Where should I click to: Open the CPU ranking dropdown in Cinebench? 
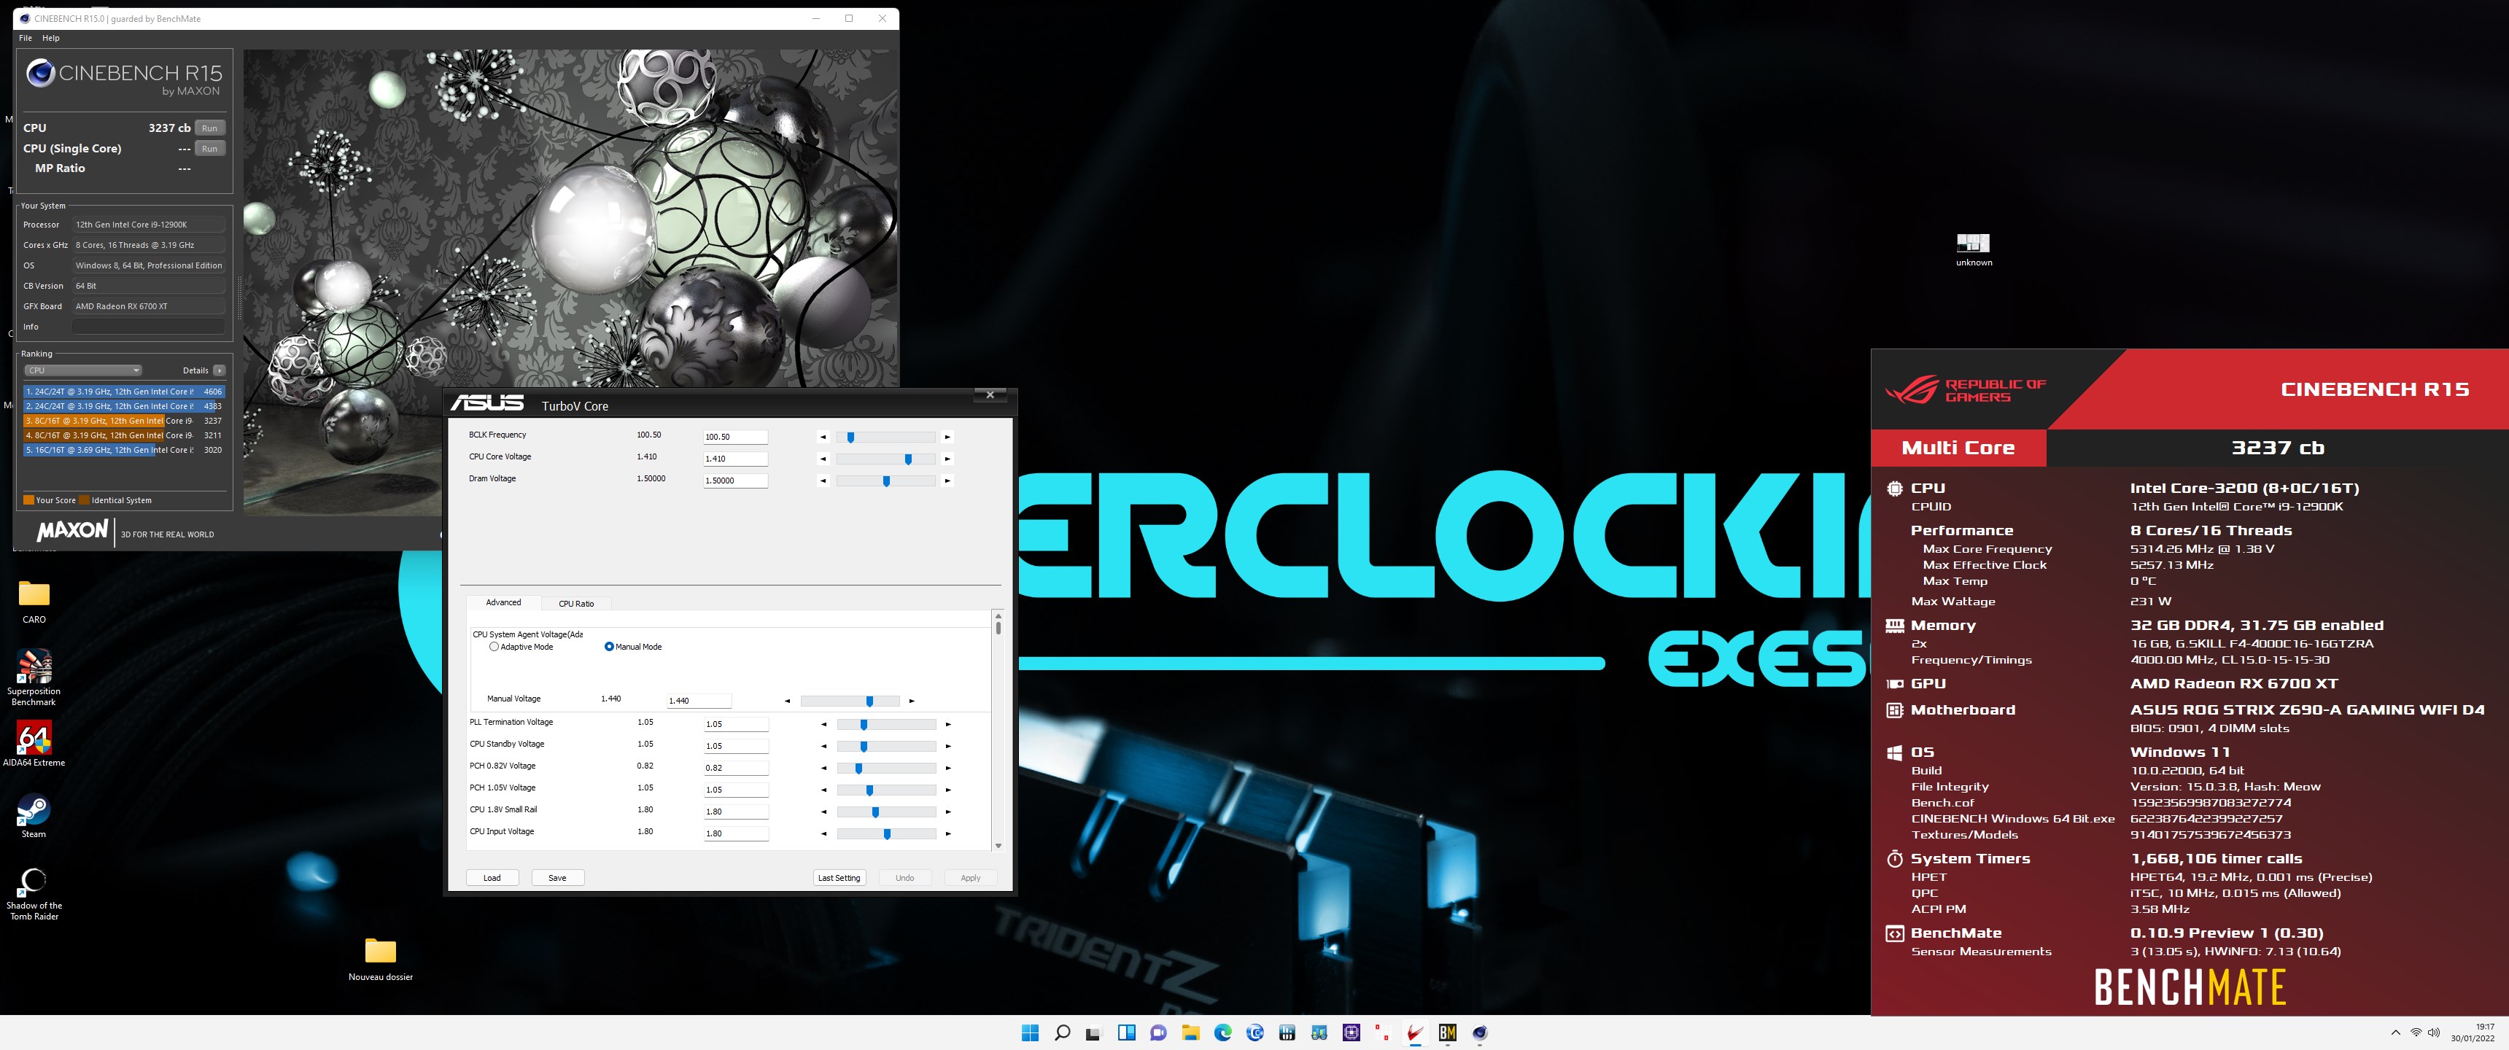pos(83,370)
